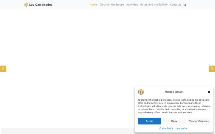
Task: Show previous slide with left arrow
Action: coord(3,69)
